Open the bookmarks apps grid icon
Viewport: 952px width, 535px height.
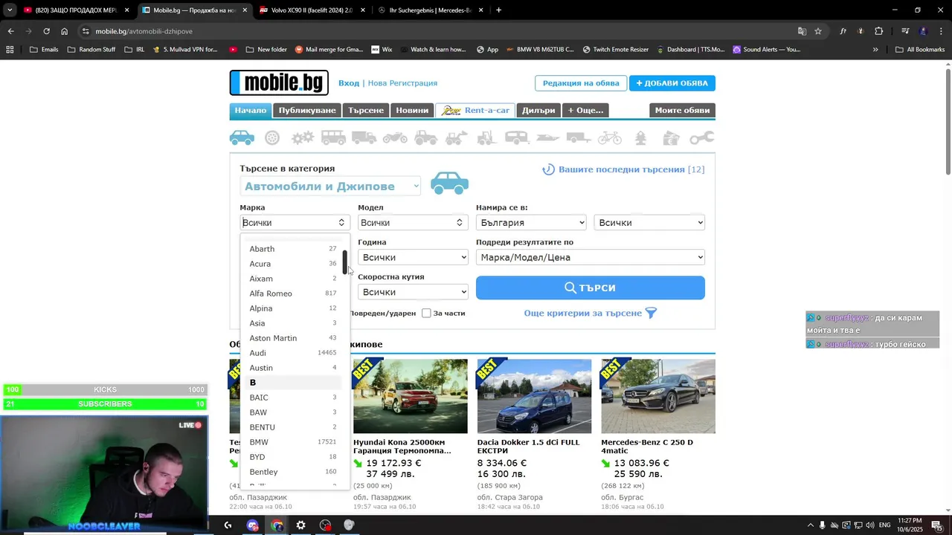click(x=10, y=50)
